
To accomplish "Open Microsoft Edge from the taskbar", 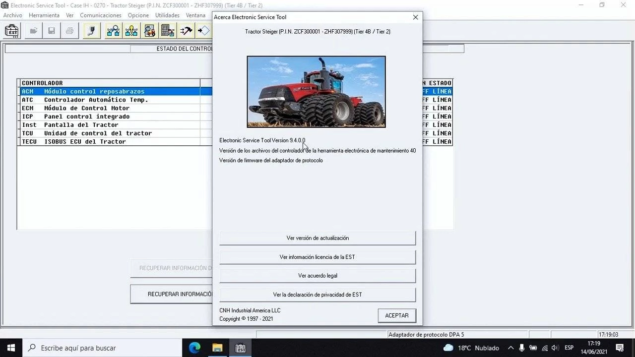I will point(194,348).
